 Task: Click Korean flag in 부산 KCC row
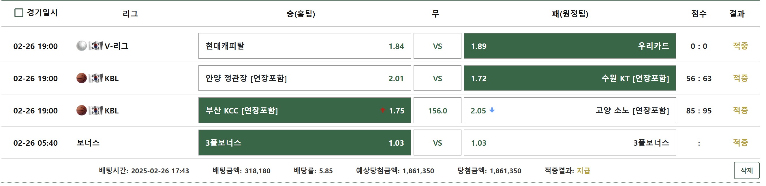coord(95,110)
